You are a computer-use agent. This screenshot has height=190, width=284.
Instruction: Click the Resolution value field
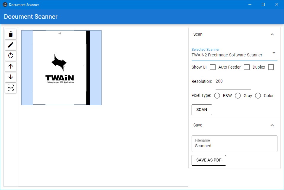click(233, 82)
